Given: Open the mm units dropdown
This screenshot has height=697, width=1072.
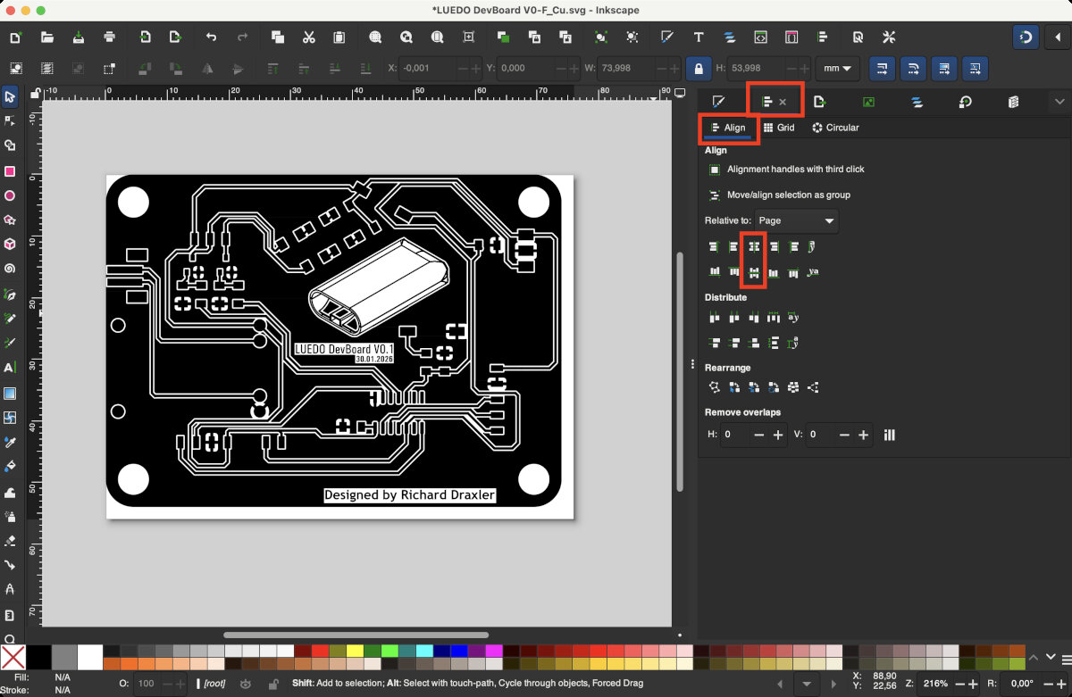Looking at the screenshot, I should [x=838, y=69].
